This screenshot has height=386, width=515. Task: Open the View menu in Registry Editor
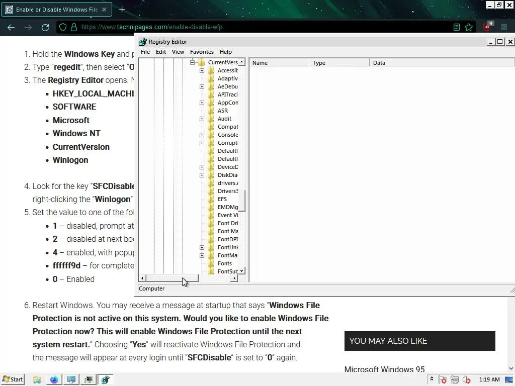pyautogui.click(x=178, y=52)
